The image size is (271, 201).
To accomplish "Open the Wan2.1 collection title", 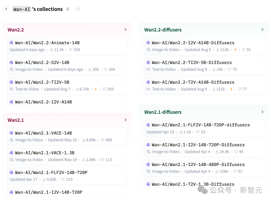I will click(16, 120).
